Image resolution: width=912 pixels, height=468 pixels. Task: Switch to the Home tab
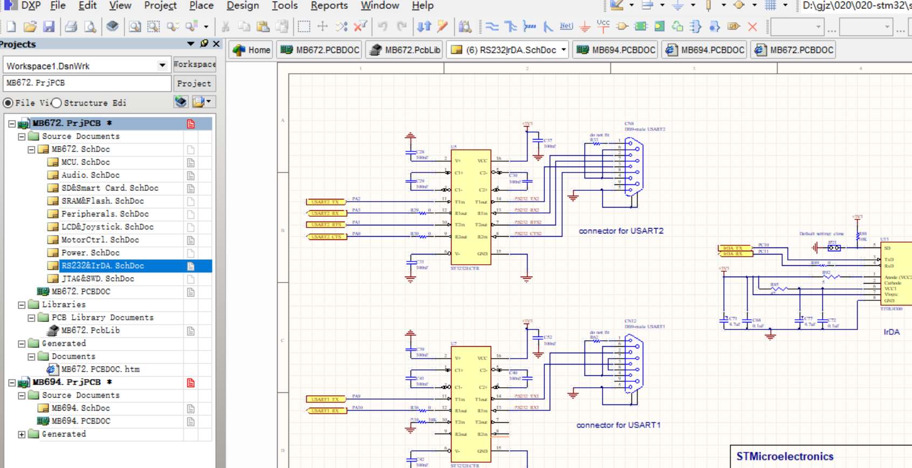pyautogui.click(x=251, y=50)
